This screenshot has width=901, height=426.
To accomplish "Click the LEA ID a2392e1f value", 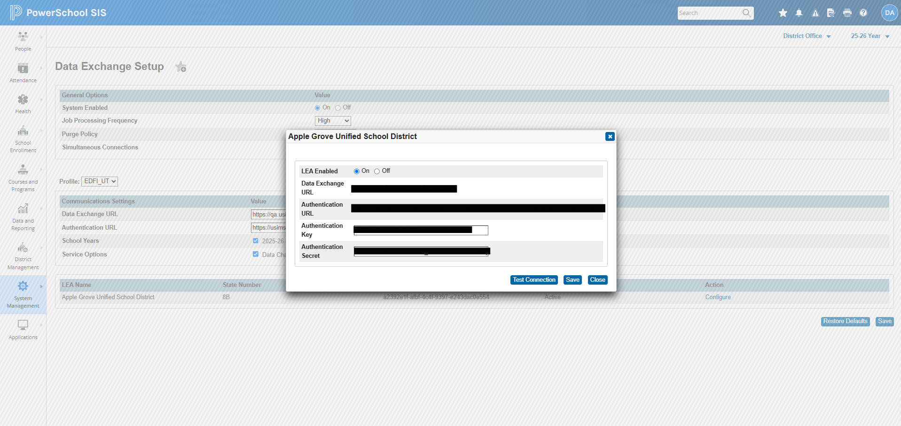I will pyautogui.click(x=436, y=297).
